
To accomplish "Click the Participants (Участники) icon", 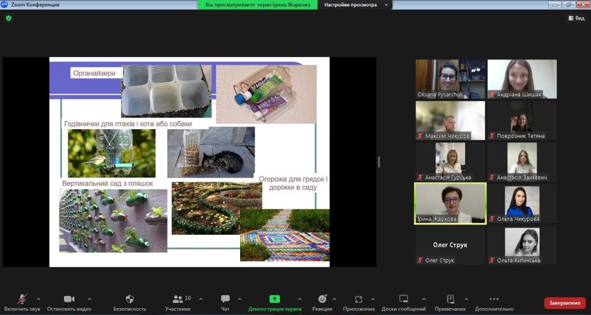I will click(178, 299).
